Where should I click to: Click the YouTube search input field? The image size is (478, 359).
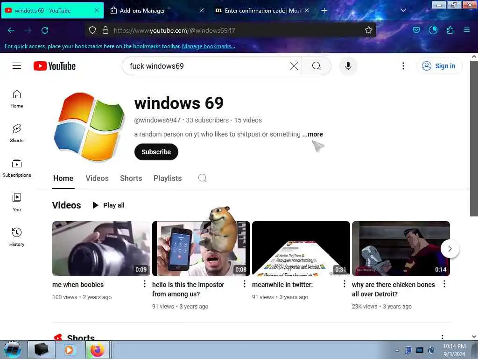207,66
